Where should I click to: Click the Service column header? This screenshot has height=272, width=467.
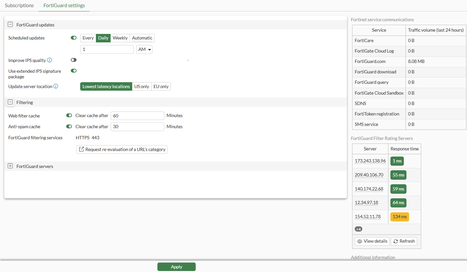coord(379,30)
